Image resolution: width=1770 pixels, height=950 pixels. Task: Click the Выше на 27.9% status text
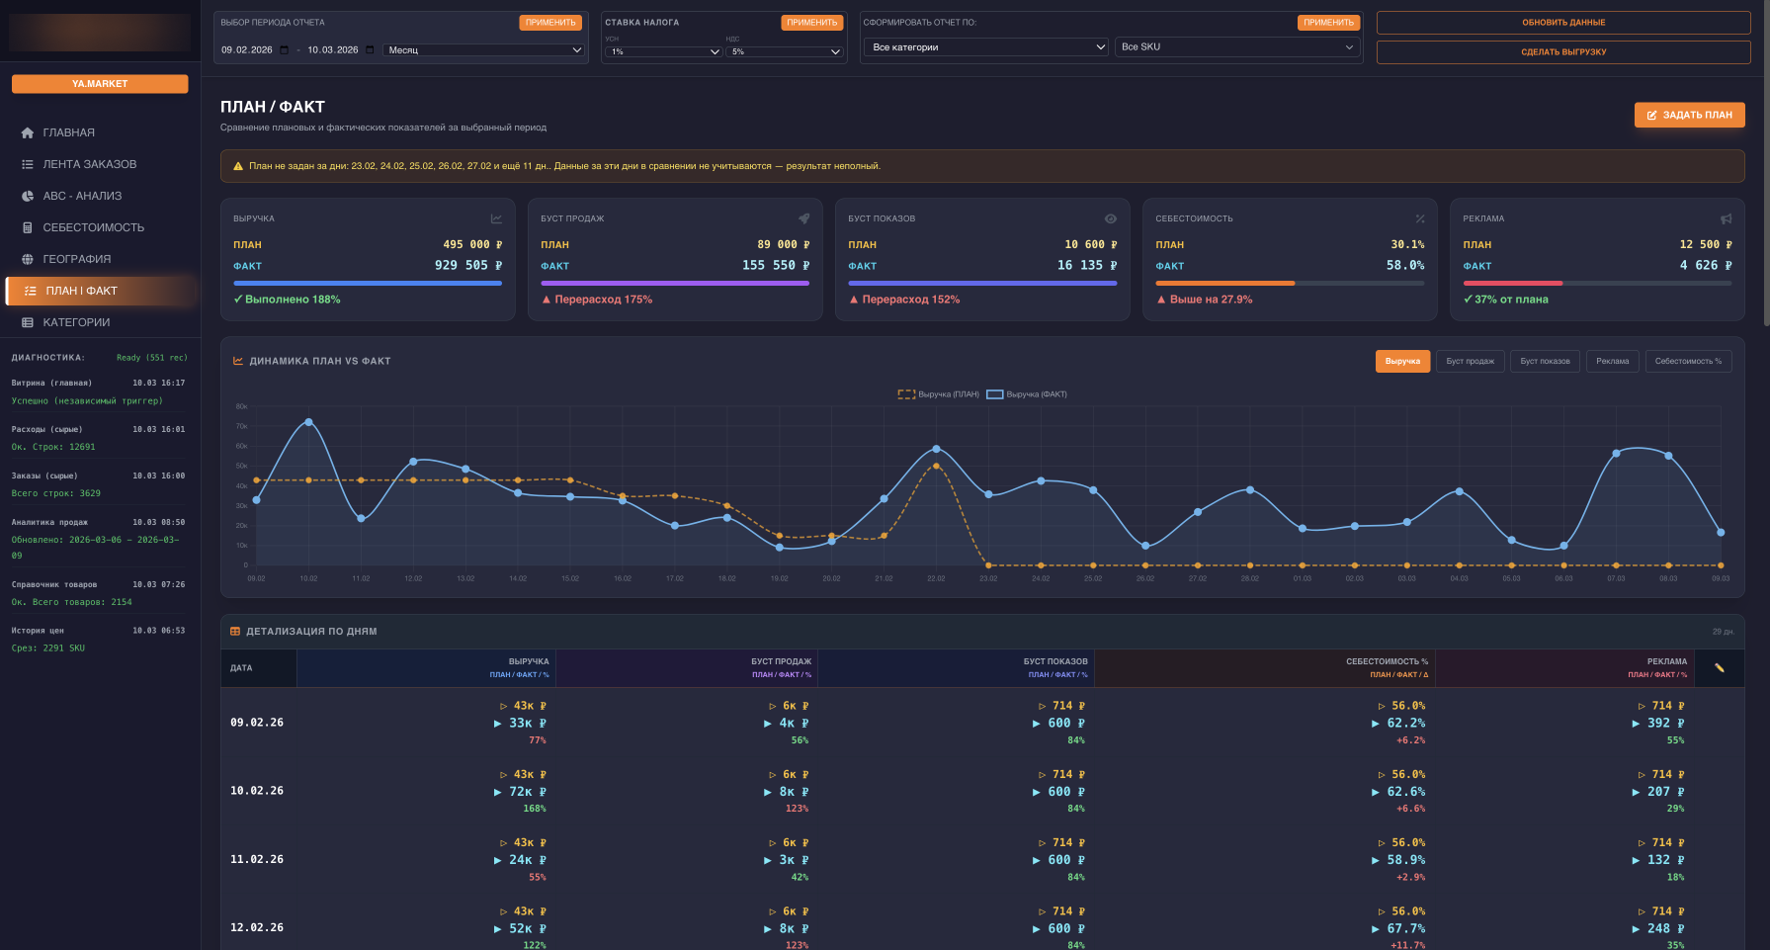pyautogui.click(x=1205, y=300)
